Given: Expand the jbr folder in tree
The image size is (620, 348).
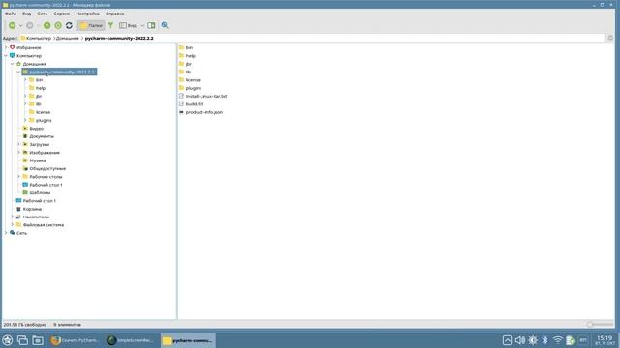Looking at the screenshot, I should [25, 96].
